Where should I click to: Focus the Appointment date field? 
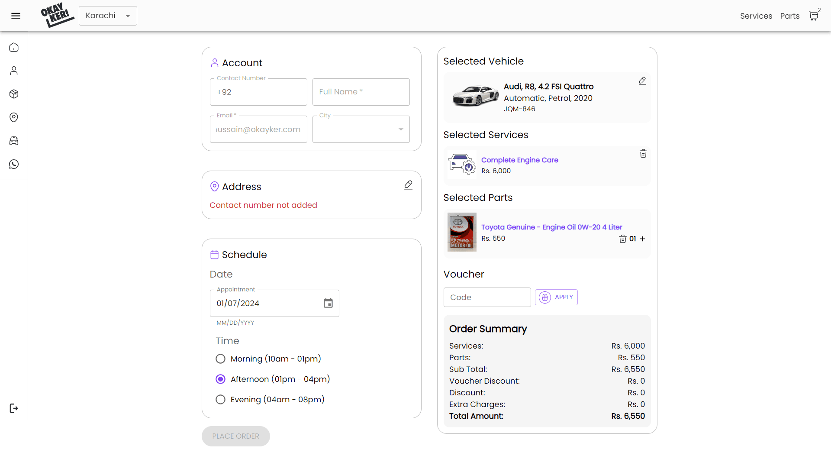[274, 303]
